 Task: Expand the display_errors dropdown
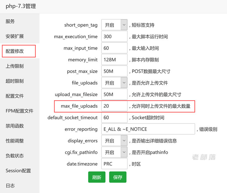coord(114,140)
